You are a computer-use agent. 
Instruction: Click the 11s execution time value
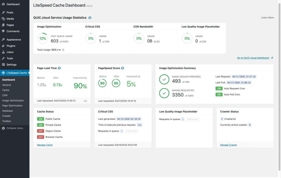(x=139, y=125)
